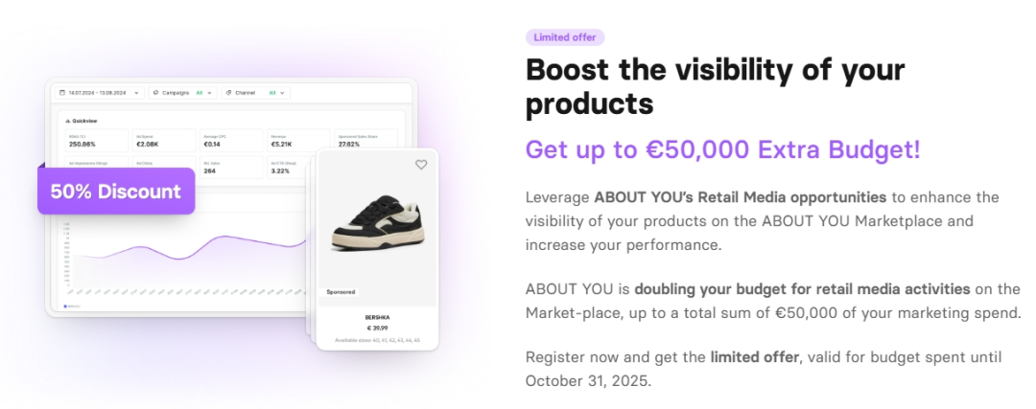Image resolution: width=1036 pixels, height=409 pixels.
Task: Click the calendar icon in date filter
Action: tap(62, 93)
